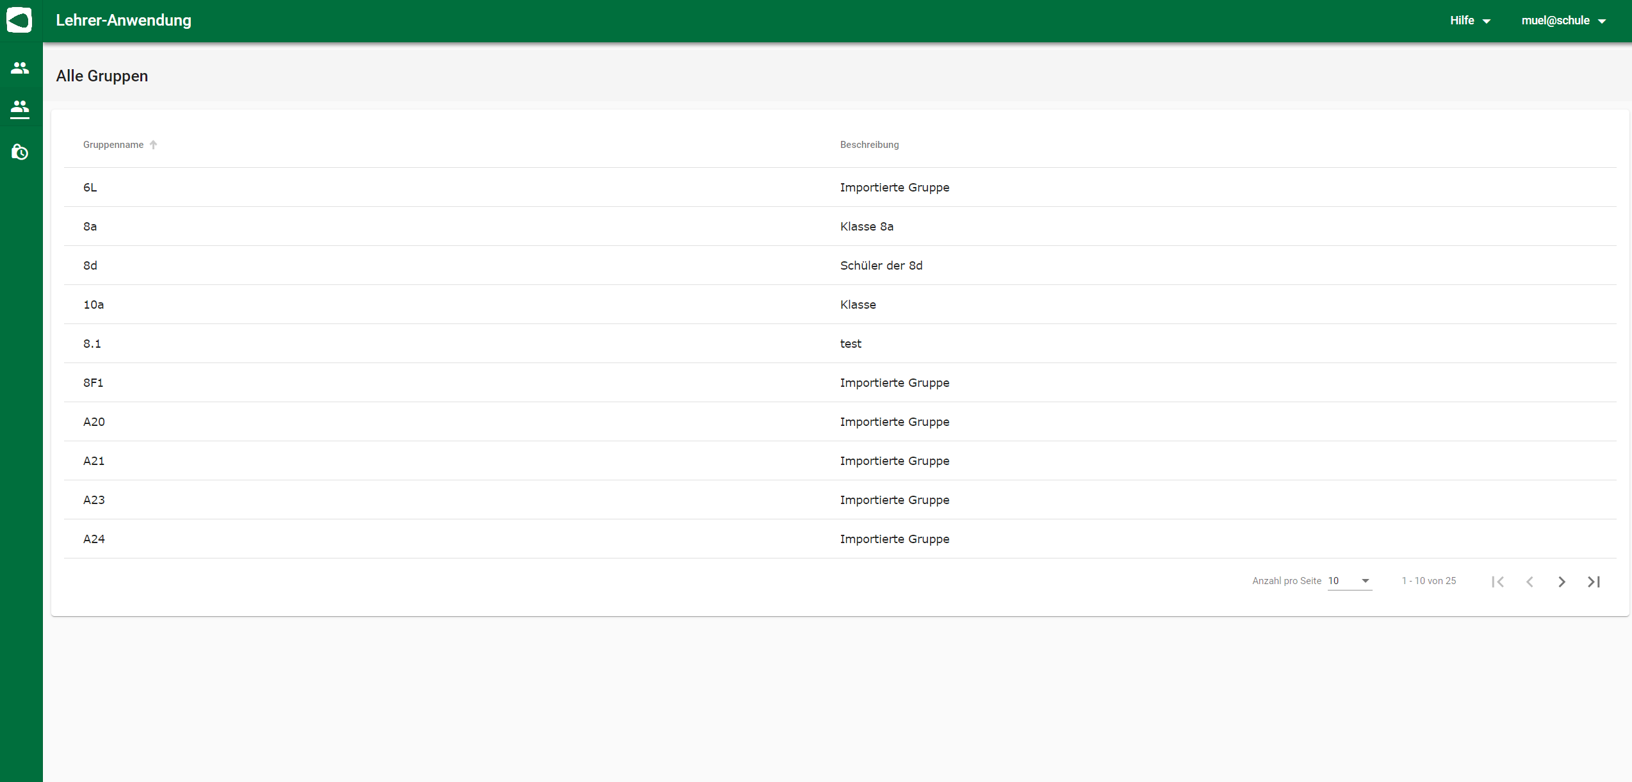Select the group row 8.1
Screen dimensions: 1632x782
[840, 343]
